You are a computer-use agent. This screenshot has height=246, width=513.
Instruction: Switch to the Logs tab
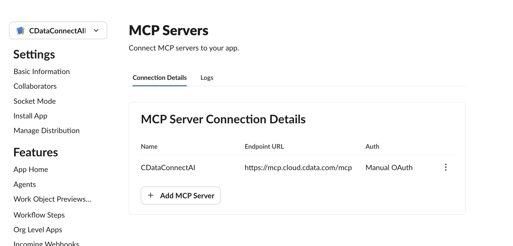tap(207, 78)
